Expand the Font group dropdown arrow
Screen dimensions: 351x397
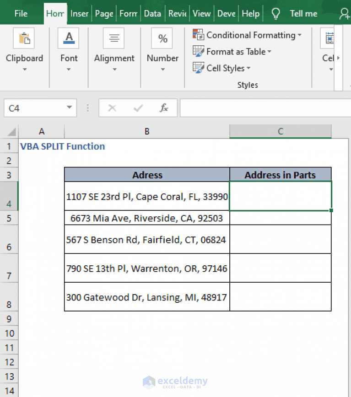pyautogui.click(x=69, y=70)
